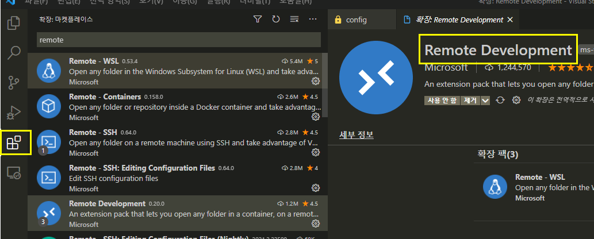Open the Search view in activity bar
This screenshot has width=594, height=239.
[x=14, y=53]
